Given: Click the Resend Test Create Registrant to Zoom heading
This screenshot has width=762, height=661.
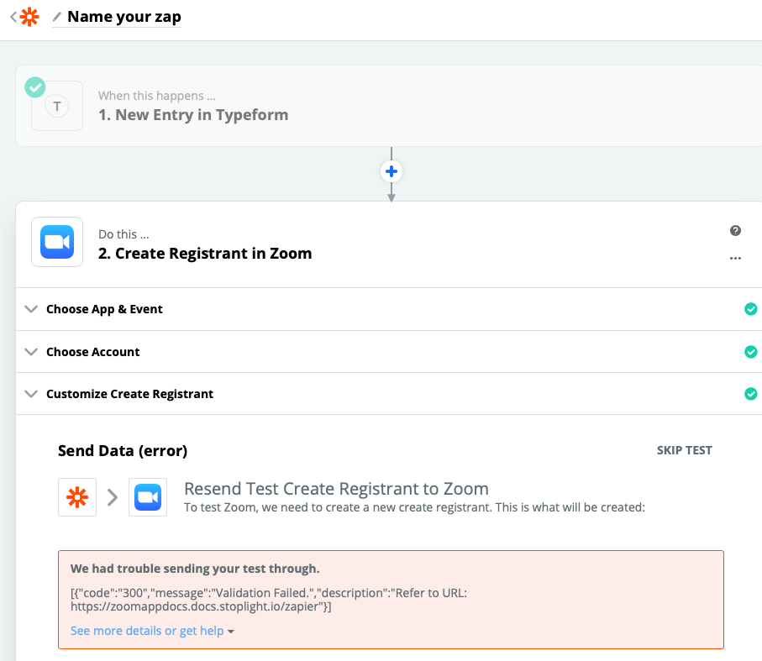Looking at the screenshot, I should pyautogui.click(x=336, y=489).
